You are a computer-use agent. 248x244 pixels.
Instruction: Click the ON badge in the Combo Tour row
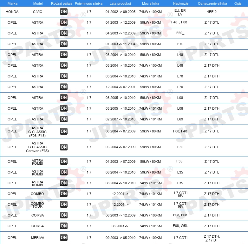(x=64, y=204)
